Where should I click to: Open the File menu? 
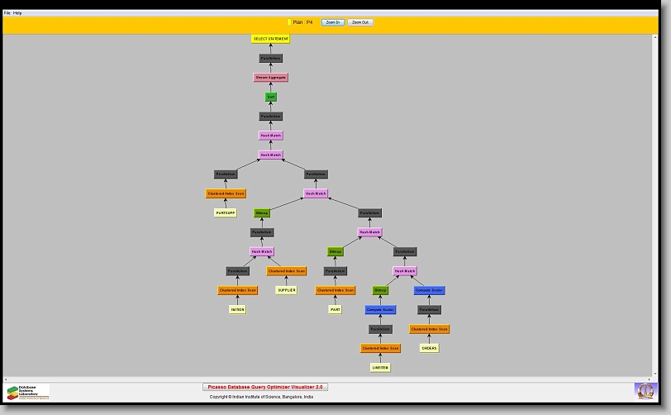(x=7, y=13)
